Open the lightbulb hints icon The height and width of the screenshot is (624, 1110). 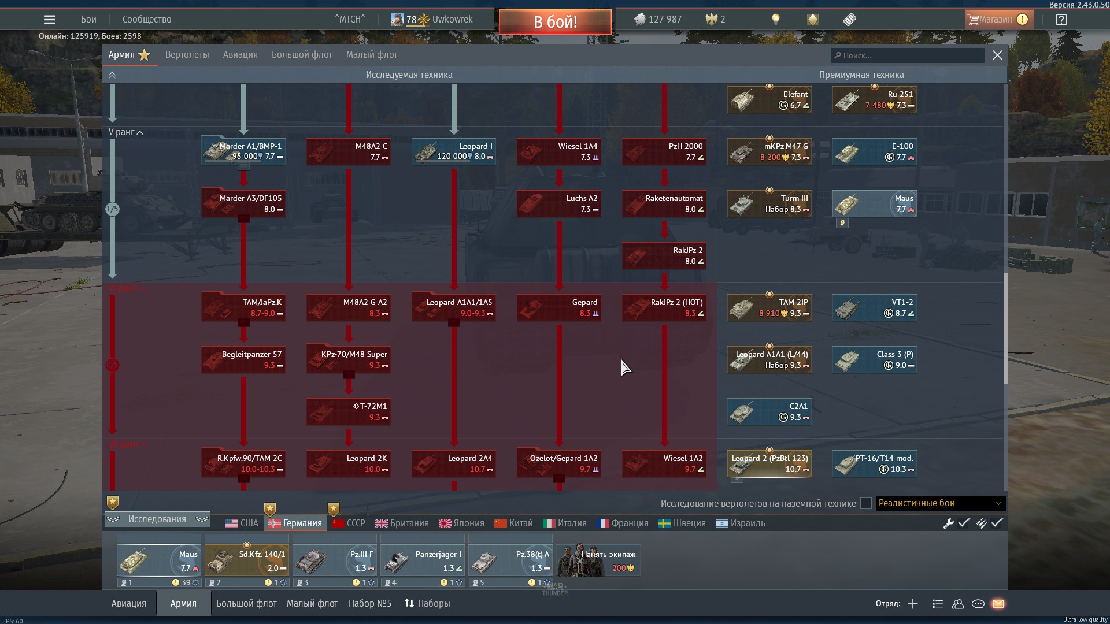(x=776, y=20)
